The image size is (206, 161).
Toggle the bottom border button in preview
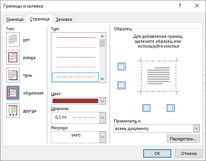[121, 85]
